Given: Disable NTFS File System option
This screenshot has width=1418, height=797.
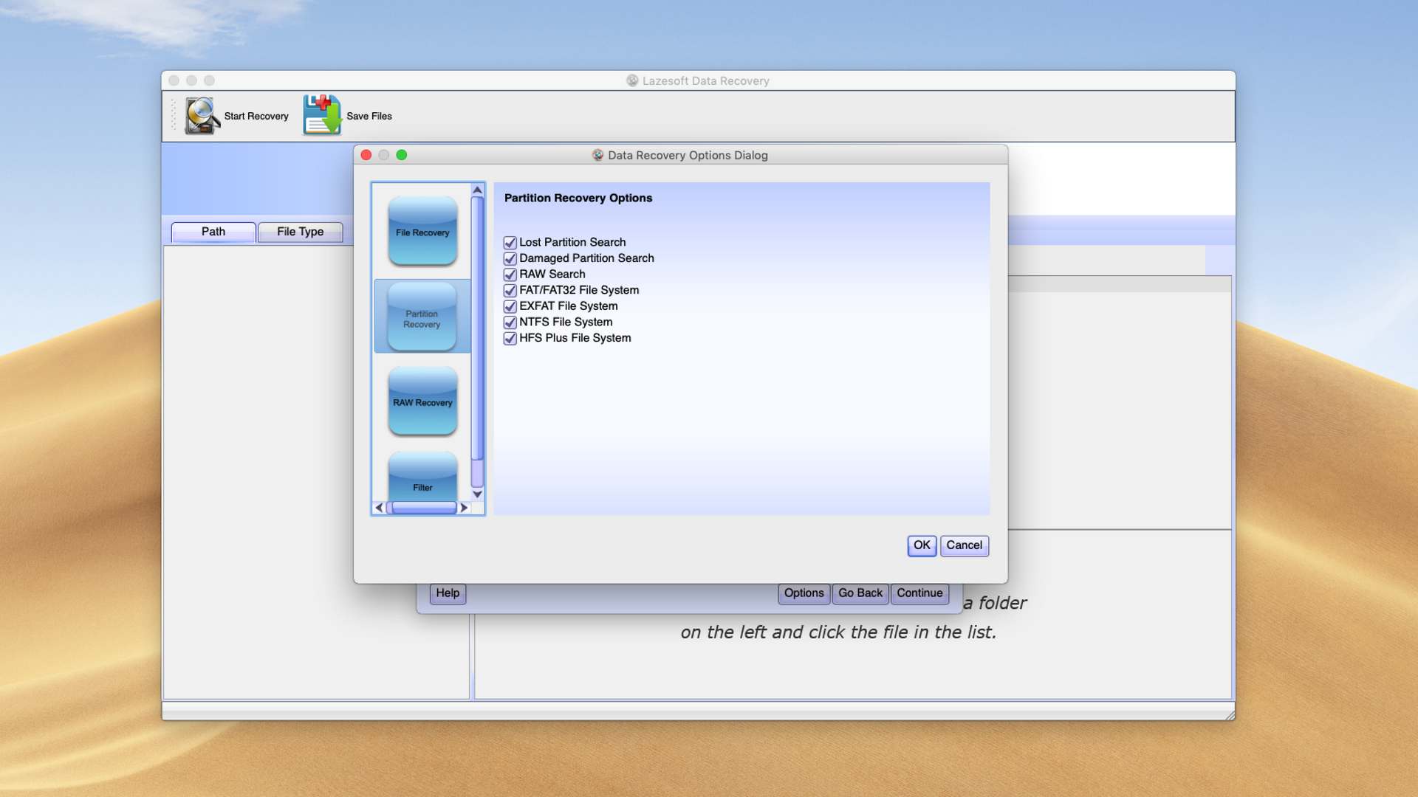Looking at the screenshot, I should click(x=510, y=322).
